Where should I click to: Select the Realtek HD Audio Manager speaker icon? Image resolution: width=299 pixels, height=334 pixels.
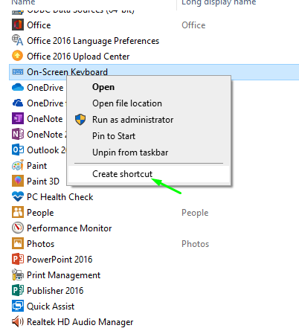point(18,321)
